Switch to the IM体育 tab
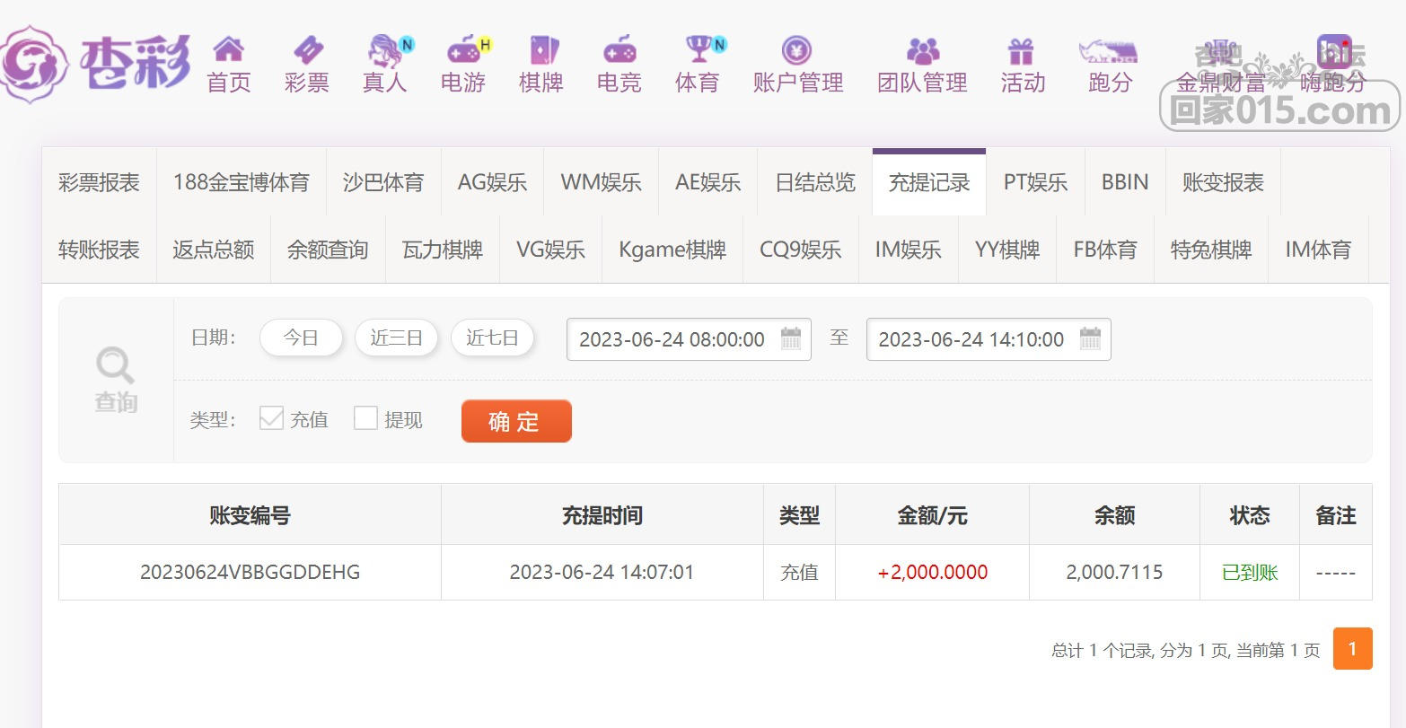This screenshot has height=728, width=1406. [1318, 250]
